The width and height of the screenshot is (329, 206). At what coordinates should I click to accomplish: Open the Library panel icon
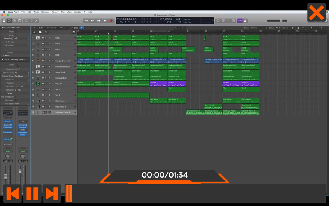[x=4, y=21]
